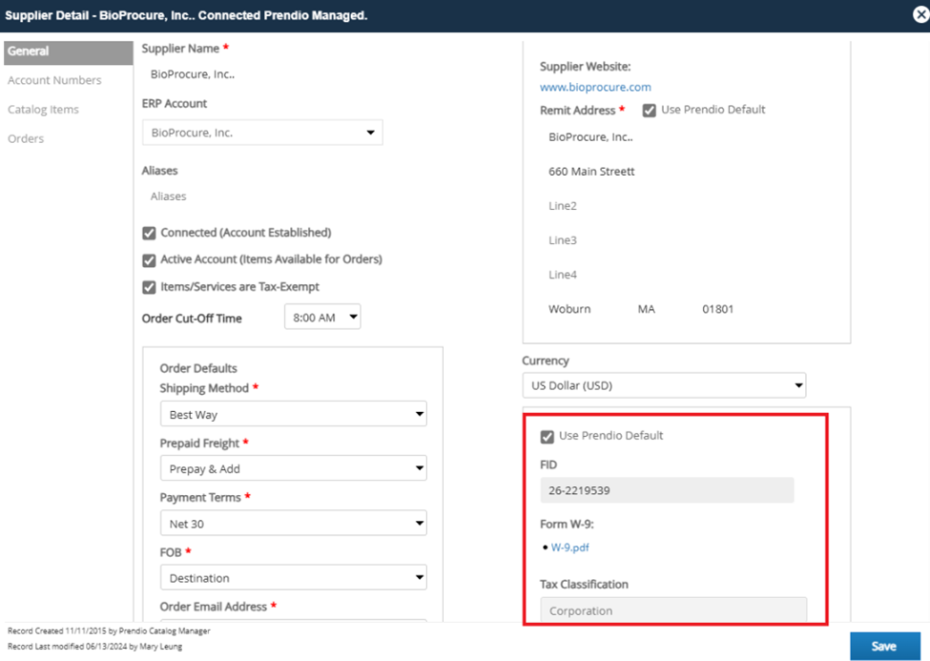Expand the Shipping Method dropdown
The width and height of the screenshot is (930, 661).
pos(294,414)
